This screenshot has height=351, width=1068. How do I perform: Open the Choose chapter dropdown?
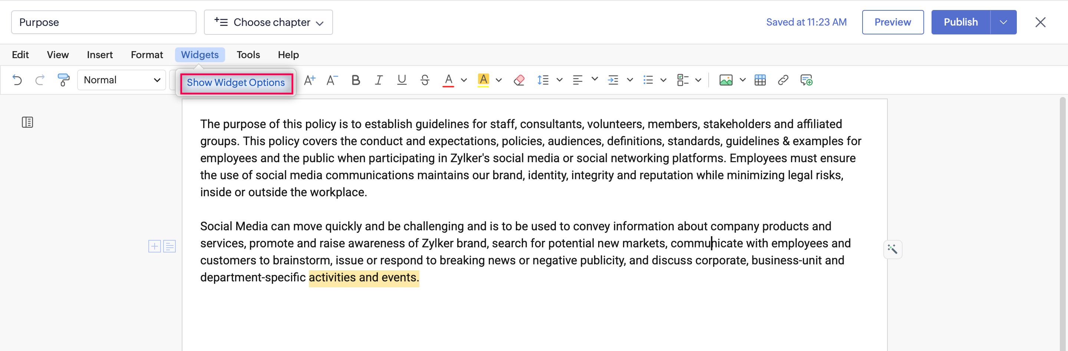coord(268,22)
